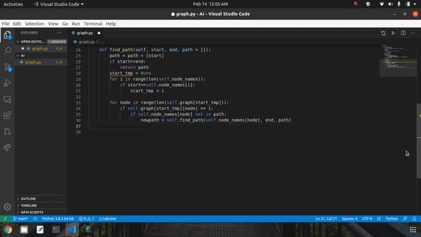Open the Explorer view in activity bar
This screenshot has height=237, width=421.
click(x=7, y=35)
